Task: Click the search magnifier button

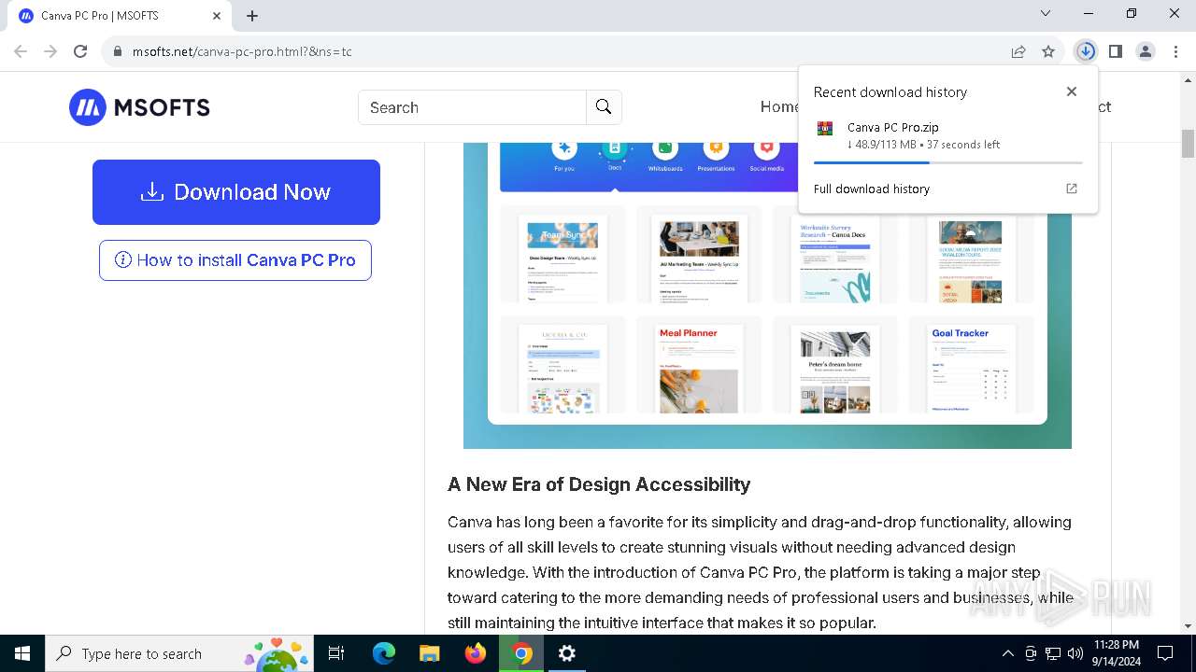Action: coord(604,107)
